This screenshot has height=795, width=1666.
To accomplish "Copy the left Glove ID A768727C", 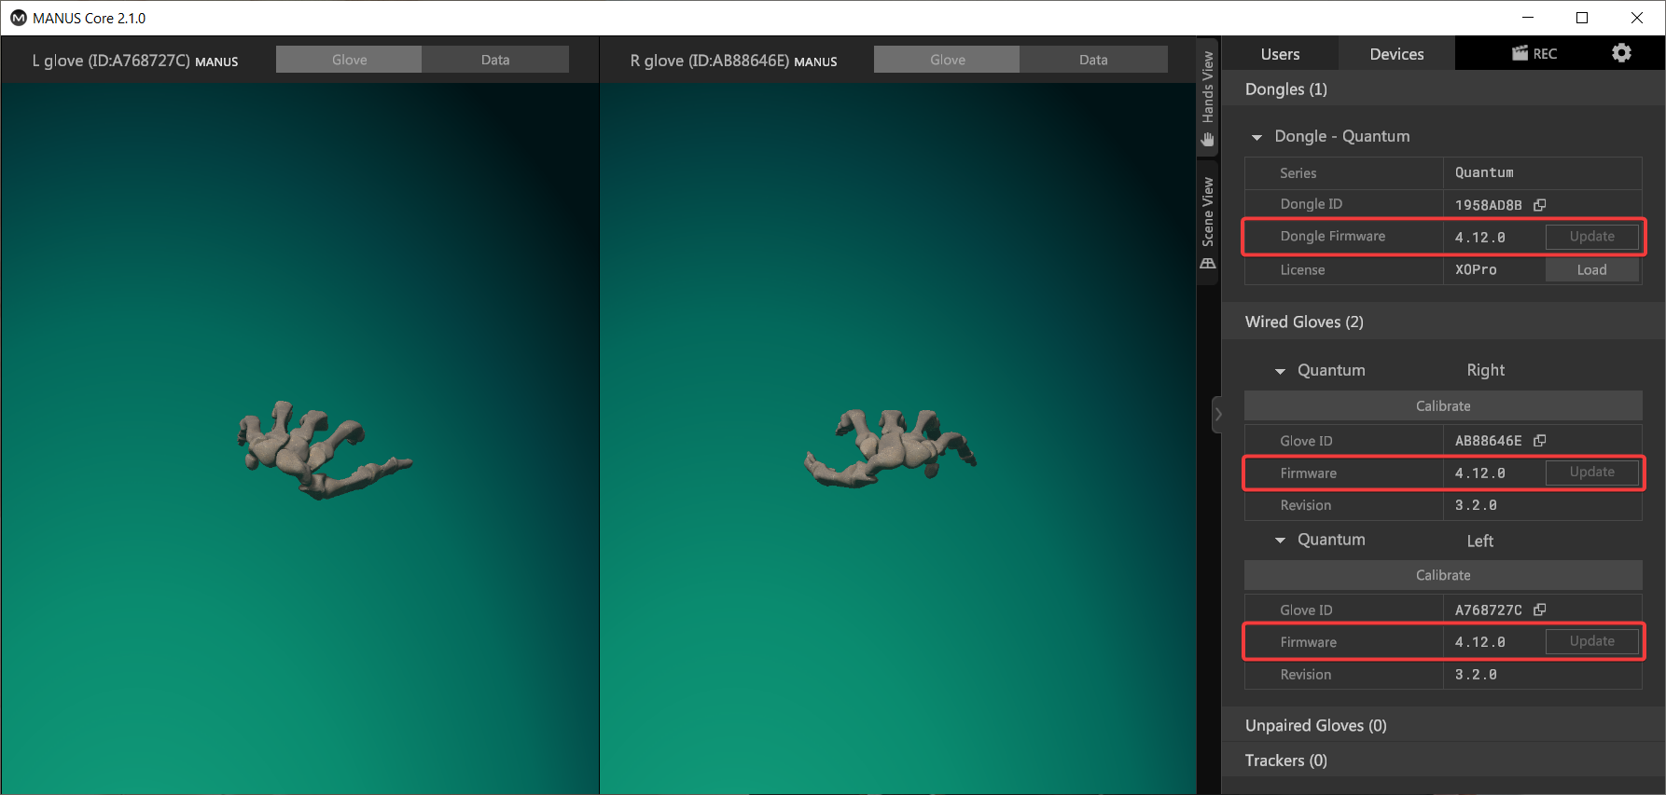I will [1540, 610].
